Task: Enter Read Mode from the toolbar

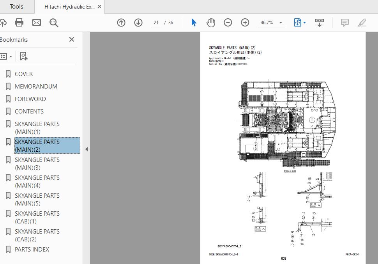Action: (x=320, y=22)
